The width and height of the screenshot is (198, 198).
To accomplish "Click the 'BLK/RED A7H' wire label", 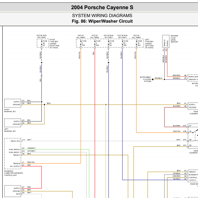I will (180, 126).
